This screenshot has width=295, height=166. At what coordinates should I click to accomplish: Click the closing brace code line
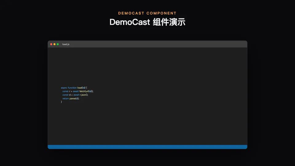pyautogui.click(x=61, y=102)
